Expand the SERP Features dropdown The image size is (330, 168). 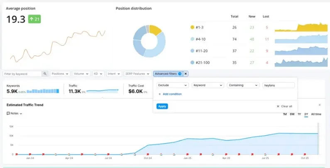(137, 74)
